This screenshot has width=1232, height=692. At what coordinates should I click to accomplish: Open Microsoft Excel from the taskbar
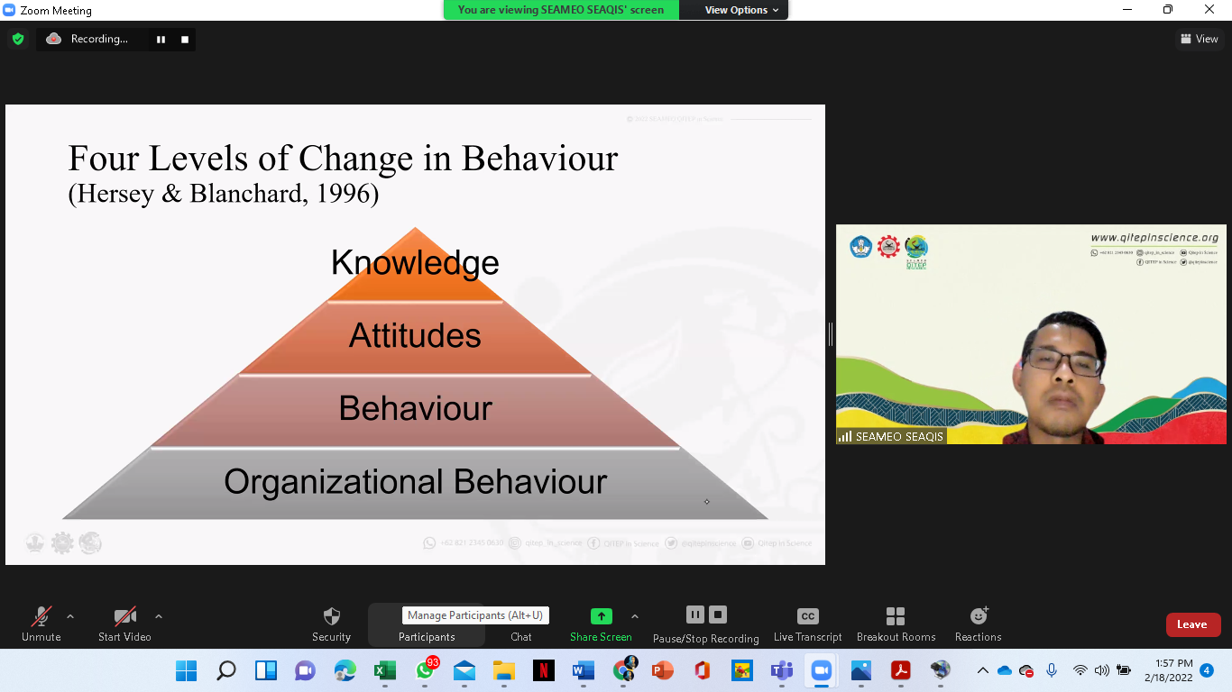pyautogui.click(x=385, y=670)
